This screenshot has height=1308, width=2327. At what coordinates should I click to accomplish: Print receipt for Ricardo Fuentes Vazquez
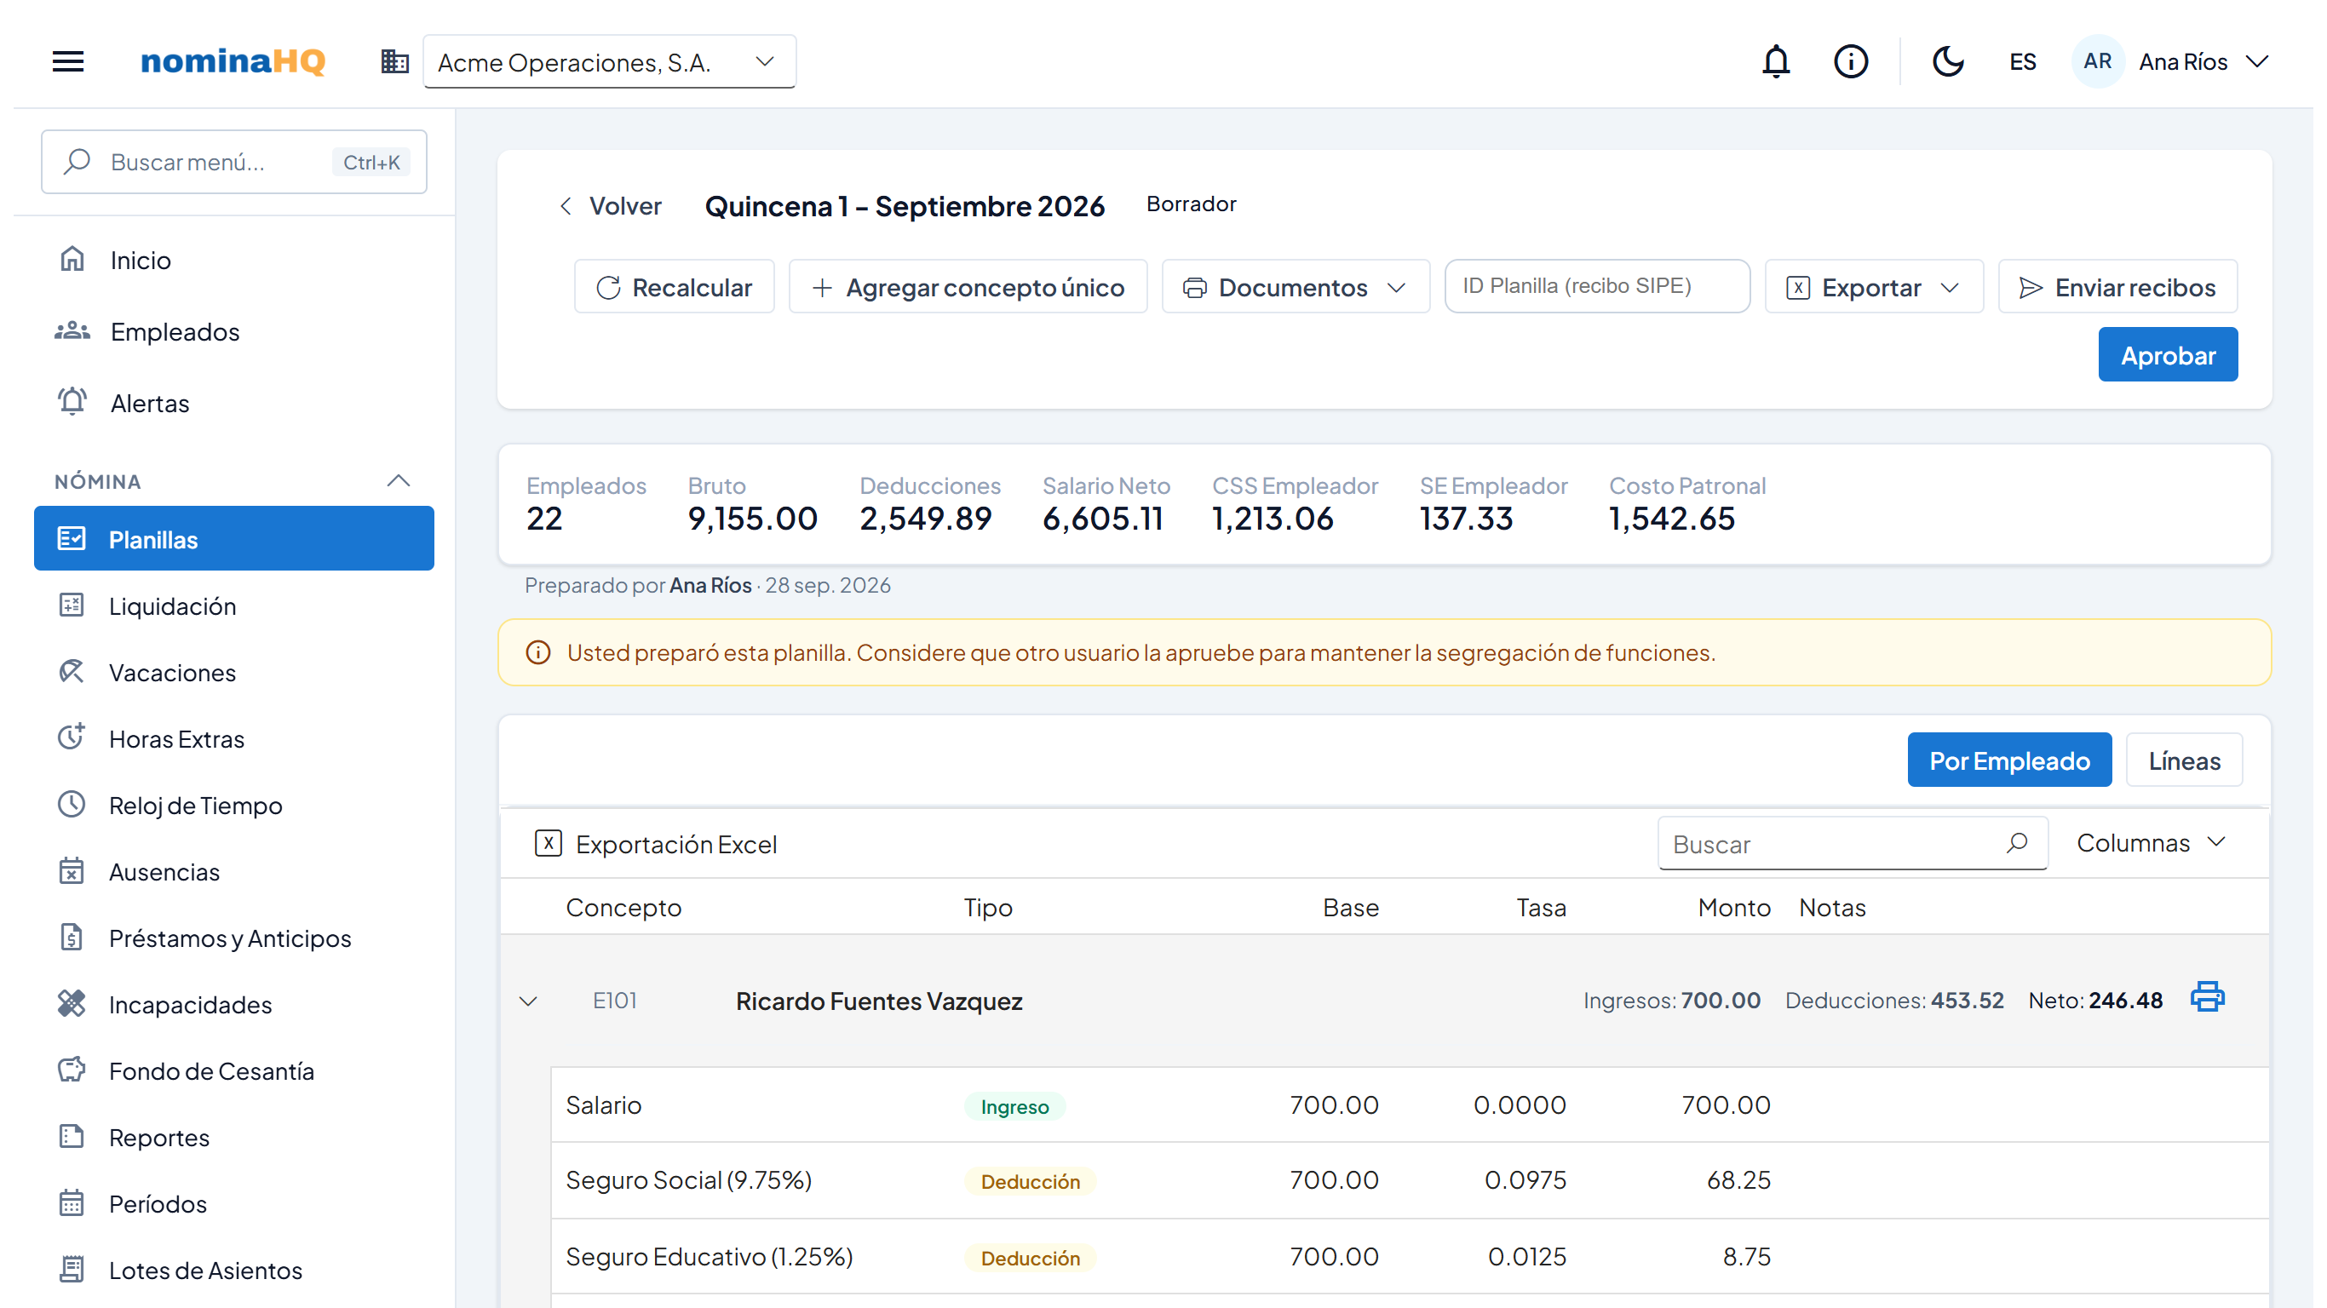(2207, 996)
